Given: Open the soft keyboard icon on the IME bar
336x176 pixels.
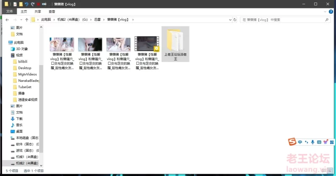Looking at the screenshot, I should pyautogui.click(x=319, y=142).
